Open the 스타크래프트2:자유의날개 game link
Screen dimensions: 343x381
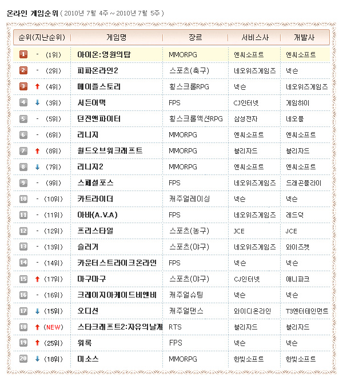coord(120,327)
